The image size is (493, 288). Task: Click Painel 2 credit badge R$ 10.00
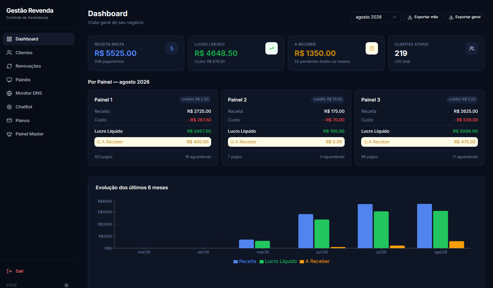328,99
